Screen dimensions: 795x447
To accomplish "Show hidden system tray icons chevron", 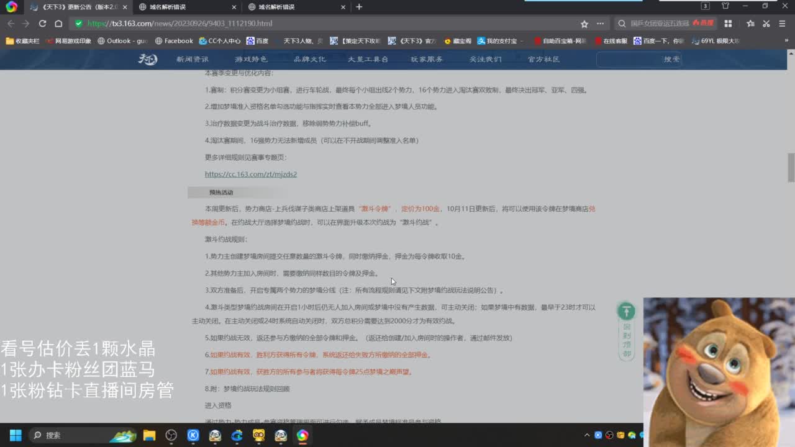I will click(x=587, y=435).
